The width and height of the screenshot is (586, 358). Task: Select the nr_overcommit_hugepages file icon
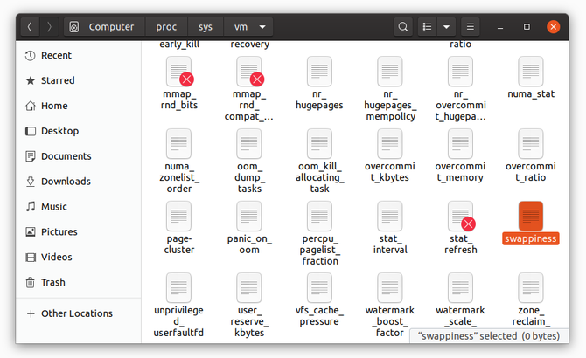click(460, 72)
